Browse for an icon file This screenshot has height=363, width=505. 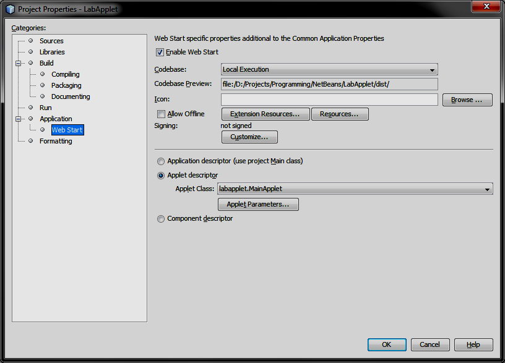467,100
